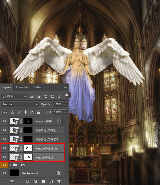Switch to the Channels tab
The height and width of the screenshot is (185, 160).
coord(22,87)
